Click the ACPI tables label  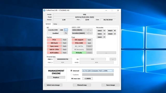point(54,53)
